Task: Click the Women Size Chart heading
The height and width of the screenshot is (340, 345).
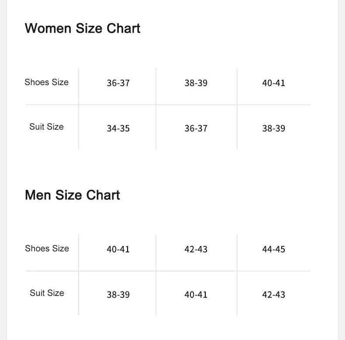Action: [83, 28]
